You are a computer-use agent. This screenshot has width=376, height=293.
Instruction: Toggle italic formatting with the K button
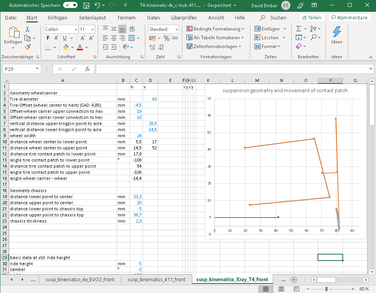point(56,38)
